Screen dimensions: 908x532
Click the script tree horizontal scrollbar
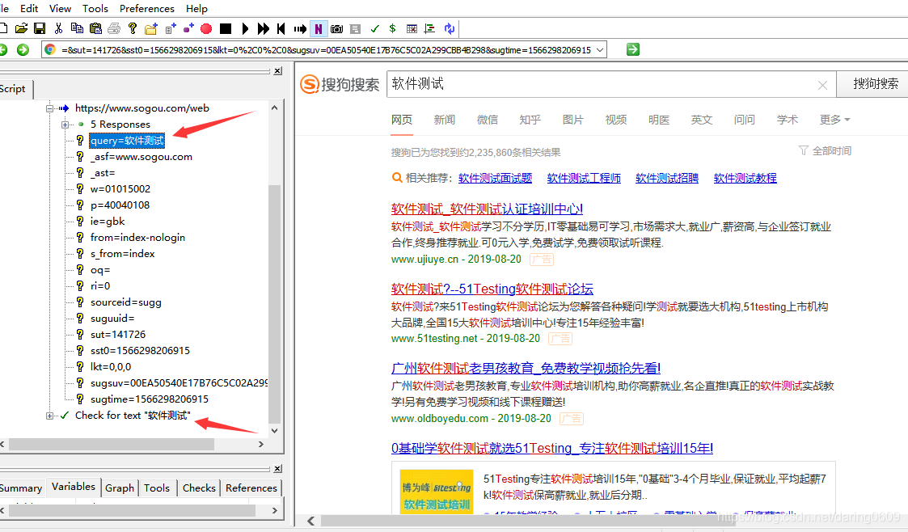pyautogui.click(x=112, y=445)
